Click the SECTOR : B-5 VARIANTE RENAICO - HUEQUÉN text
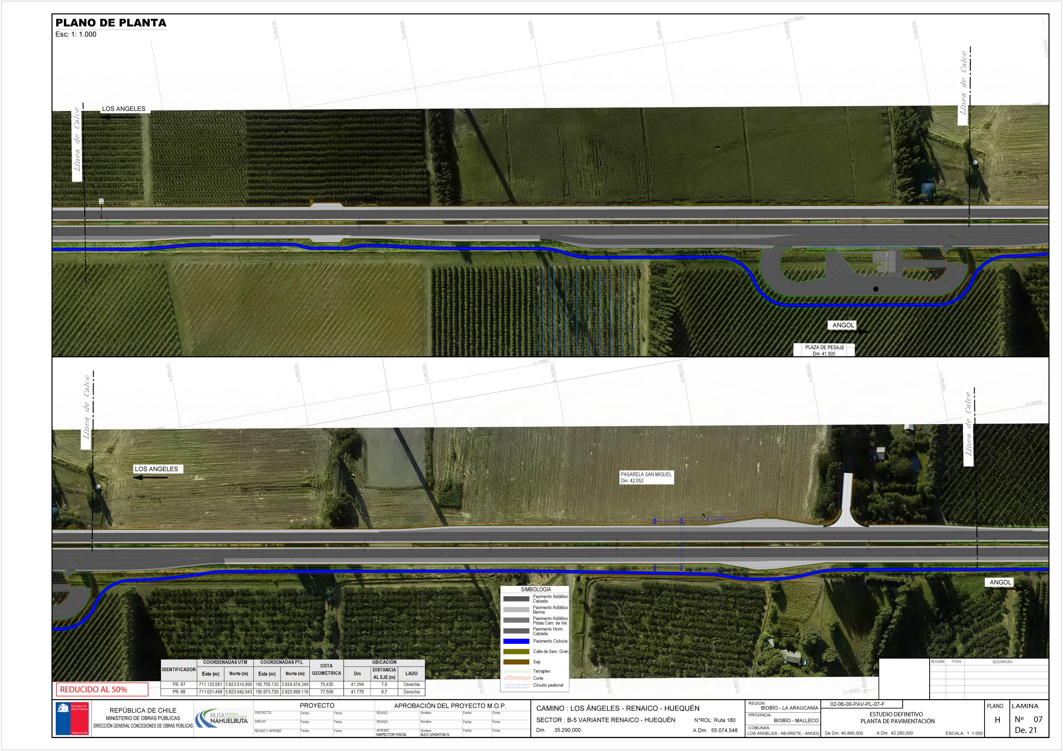 coord(606,720)
